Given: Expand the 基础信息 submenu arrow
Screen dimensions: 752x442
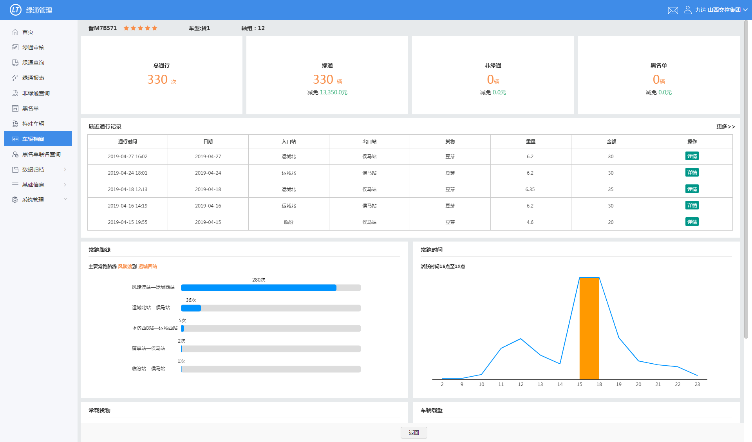Looking at the screenshot, I should coord(65,185).
